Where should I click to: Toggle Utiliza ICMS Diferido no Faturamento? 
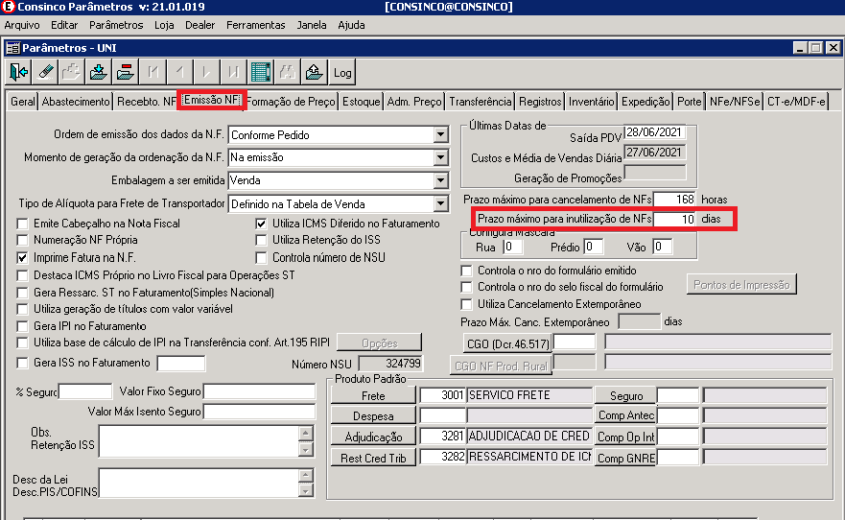click(262, 224)
